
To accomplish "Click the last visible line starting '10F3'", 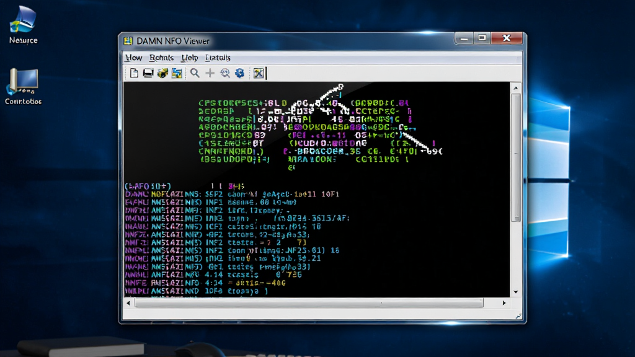I will coord(197,291).
